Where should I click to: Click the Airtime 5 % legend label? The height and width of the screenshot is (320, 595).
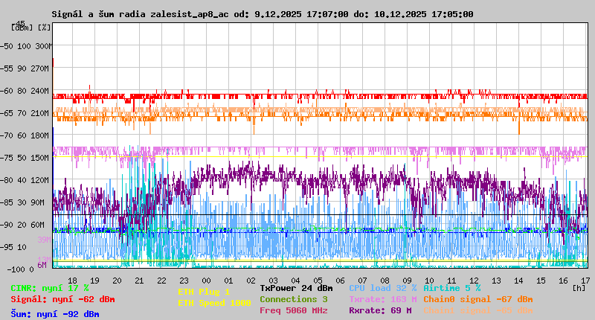coord(451,287)
